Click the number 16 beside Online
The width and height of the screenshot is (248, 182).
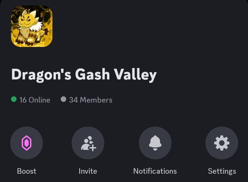[x=23, y=100]
